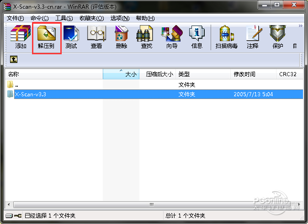The height and width of the screenshot is (224, 308).
Task: Click the 解压到 (Extract To) icon
Action: (x=47, y=37)
